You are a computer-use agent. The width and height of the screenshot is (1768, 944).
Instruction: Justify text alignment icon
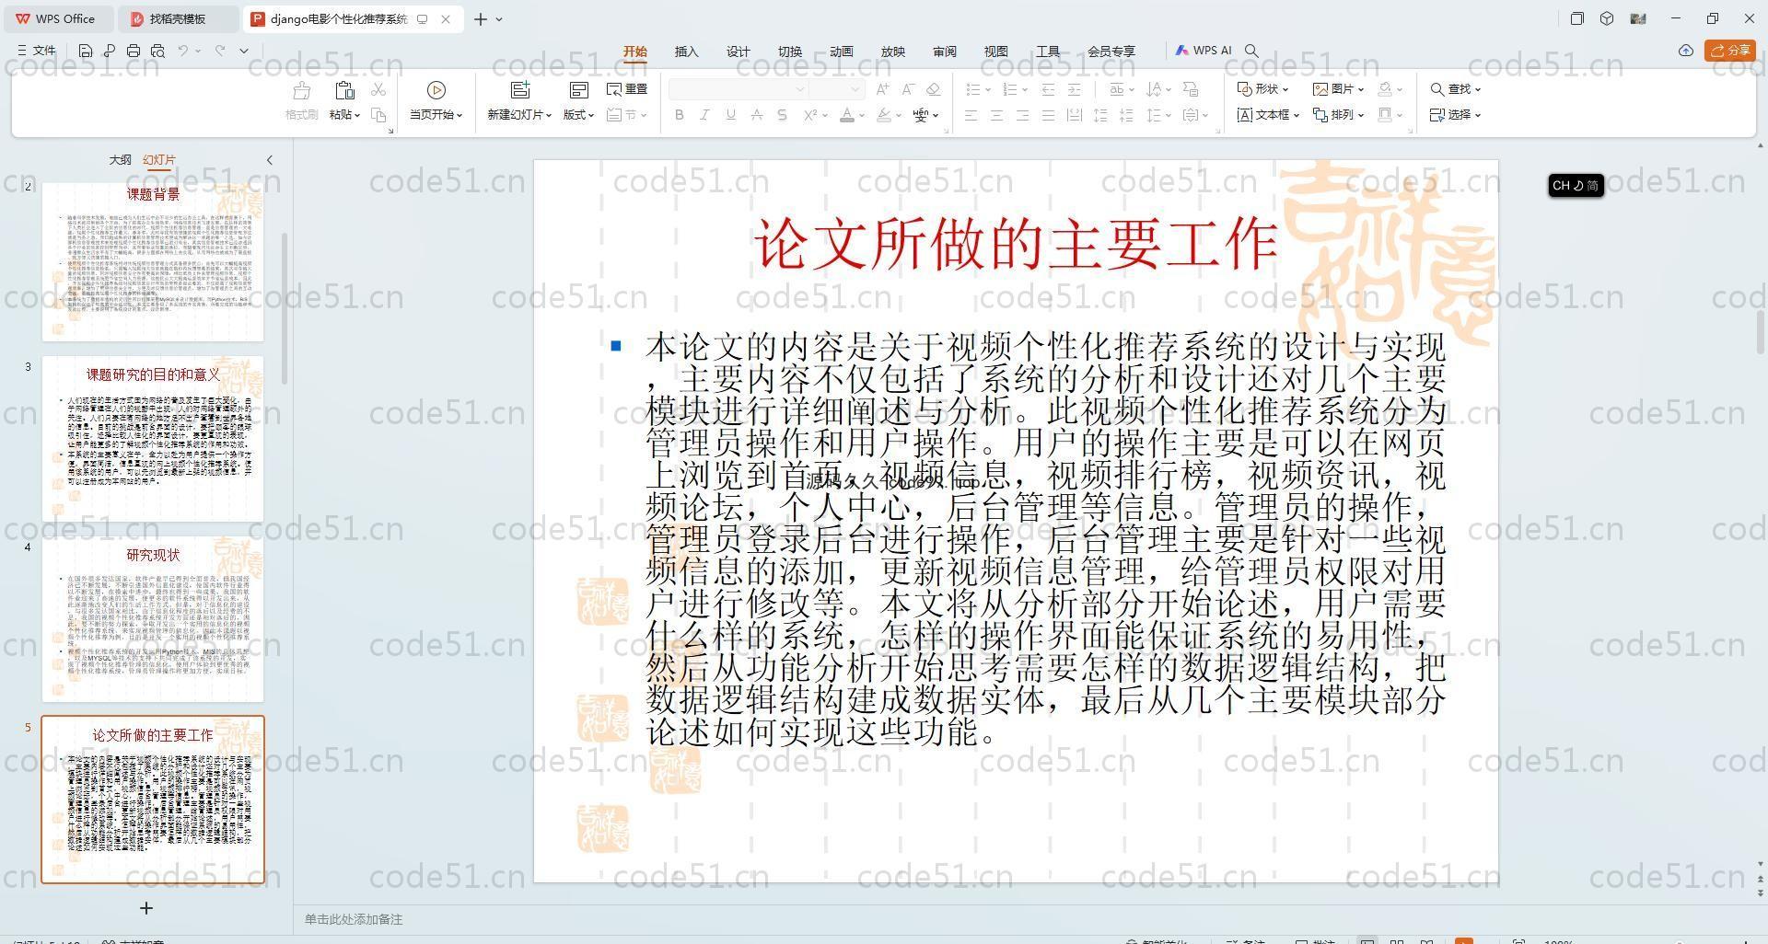[x=1048, y=115]
